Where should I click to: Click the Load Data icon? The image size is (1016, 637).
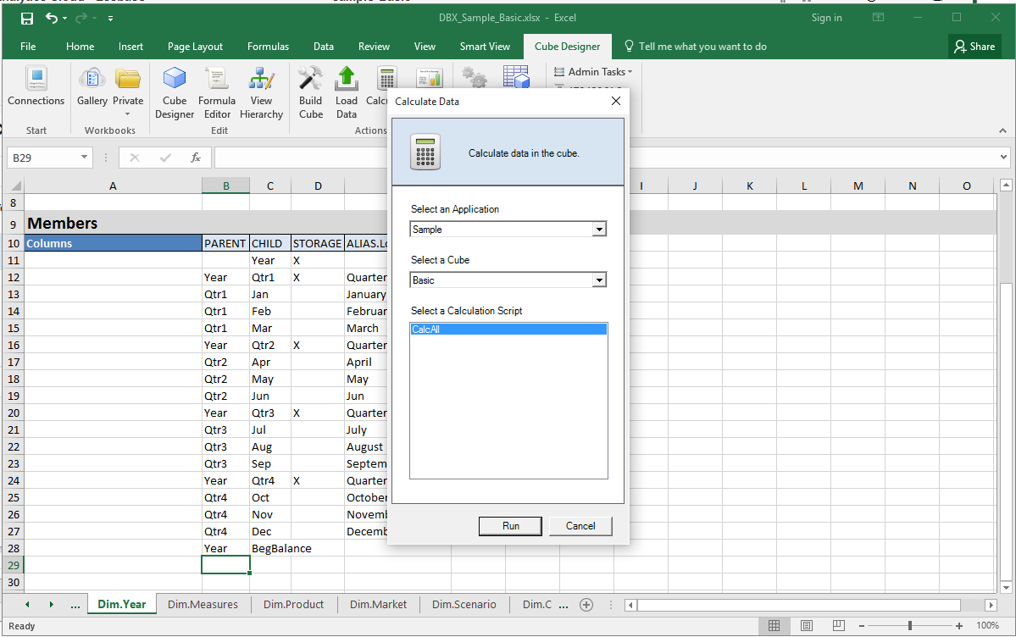click(x=347, y=79)
